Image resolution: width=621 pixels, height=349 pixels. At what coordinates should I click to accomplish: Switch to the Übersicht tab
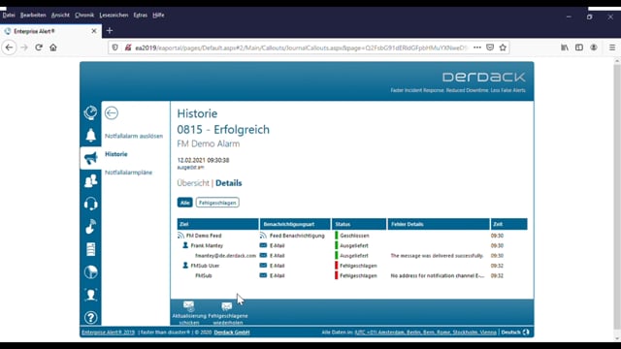click(193, 183)
